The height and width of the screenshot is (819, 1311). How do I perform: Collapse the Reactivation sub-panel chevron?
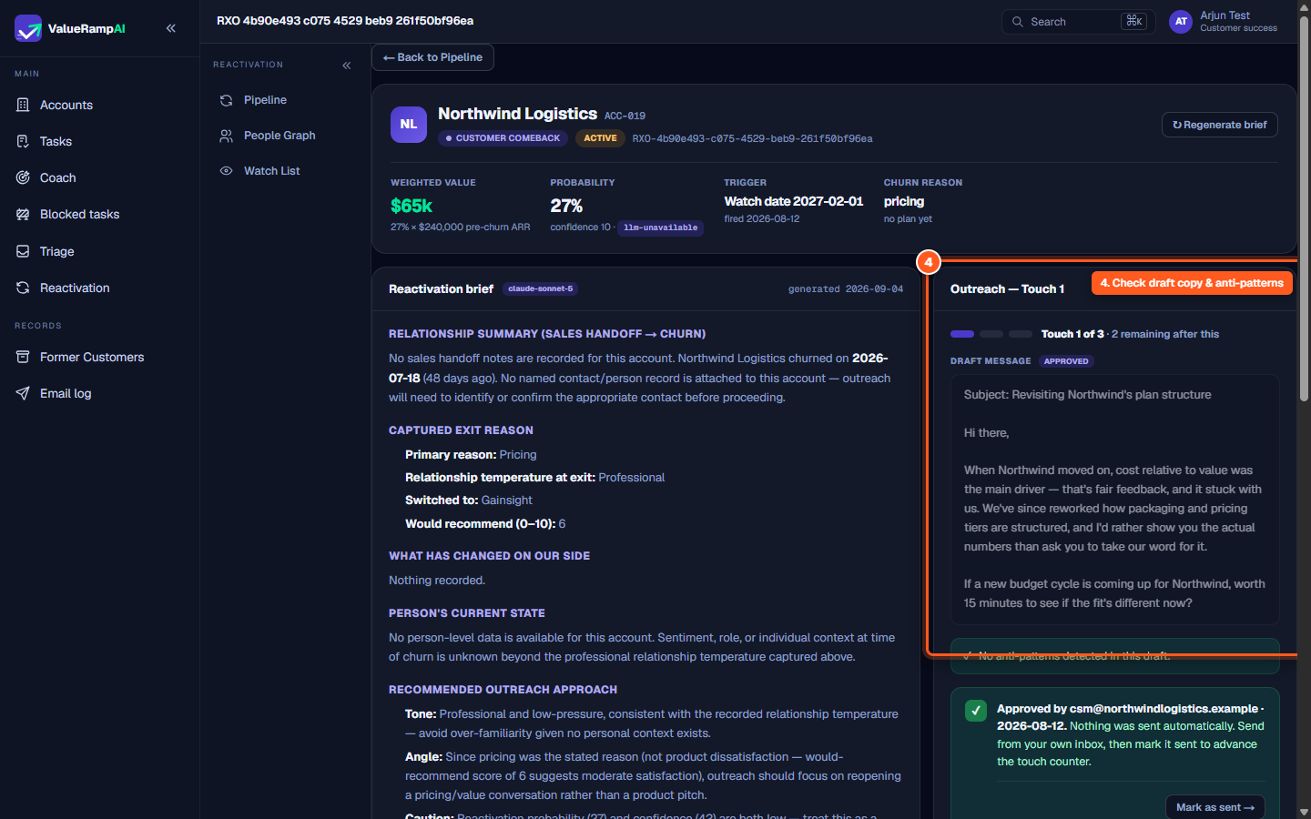coord(347,66)
